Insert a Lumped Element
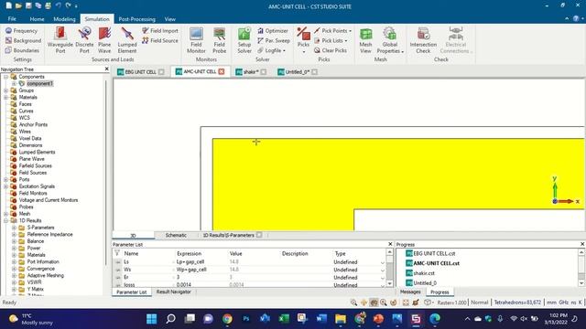Viewport: 586px width, 329px height. (x=127, y=40)
